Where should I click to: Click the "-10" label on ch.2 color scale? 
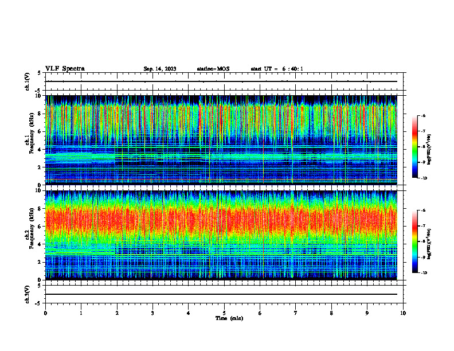tap(424, 273)
